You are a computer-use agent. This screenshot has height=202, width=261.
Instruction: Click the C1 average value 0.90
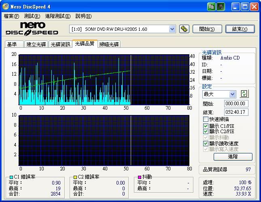tap(56, 183)
